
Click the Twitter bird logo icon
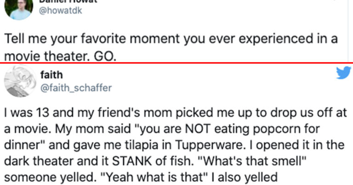pyautogui.click(x=343, y=73)
